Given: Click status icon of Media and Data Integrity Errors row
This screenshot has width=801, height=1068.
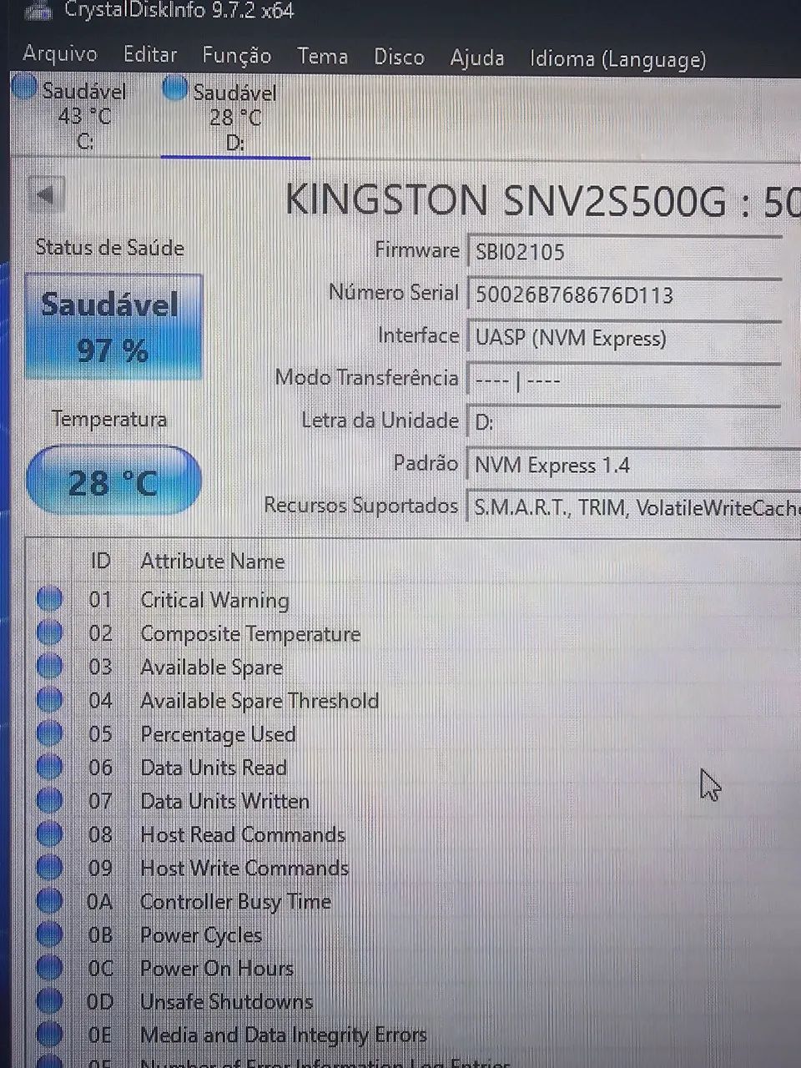Looking at the screenshot, I should click(49, 1034).
